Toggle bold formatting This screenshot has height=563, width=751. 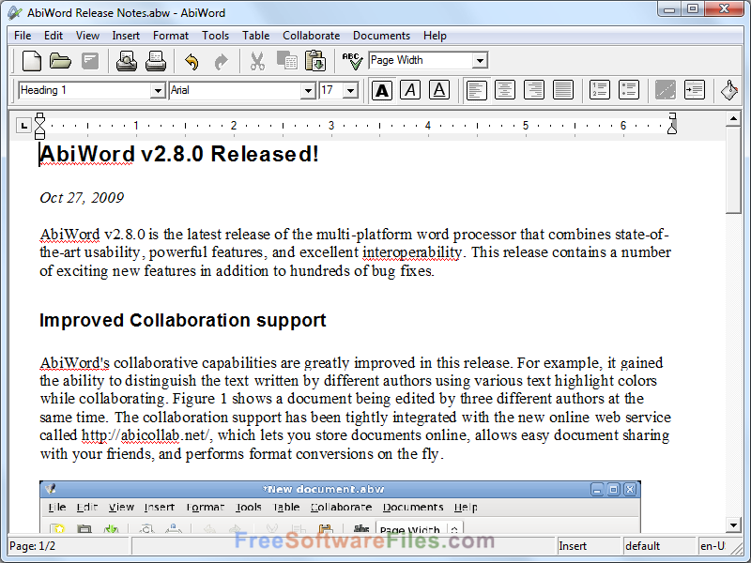point(382,90)
